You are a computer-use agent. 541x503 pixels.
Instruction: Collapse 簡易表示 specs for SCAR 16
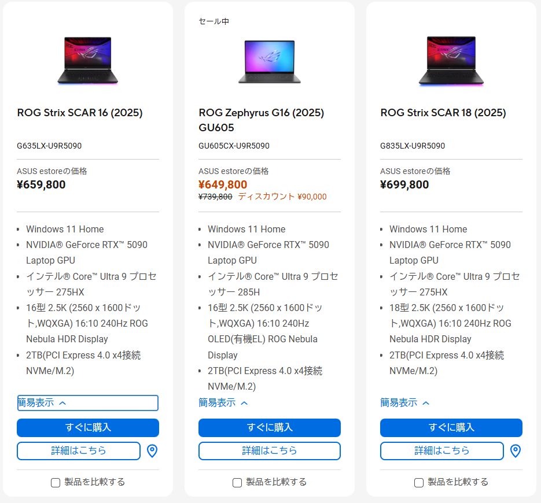88,402
